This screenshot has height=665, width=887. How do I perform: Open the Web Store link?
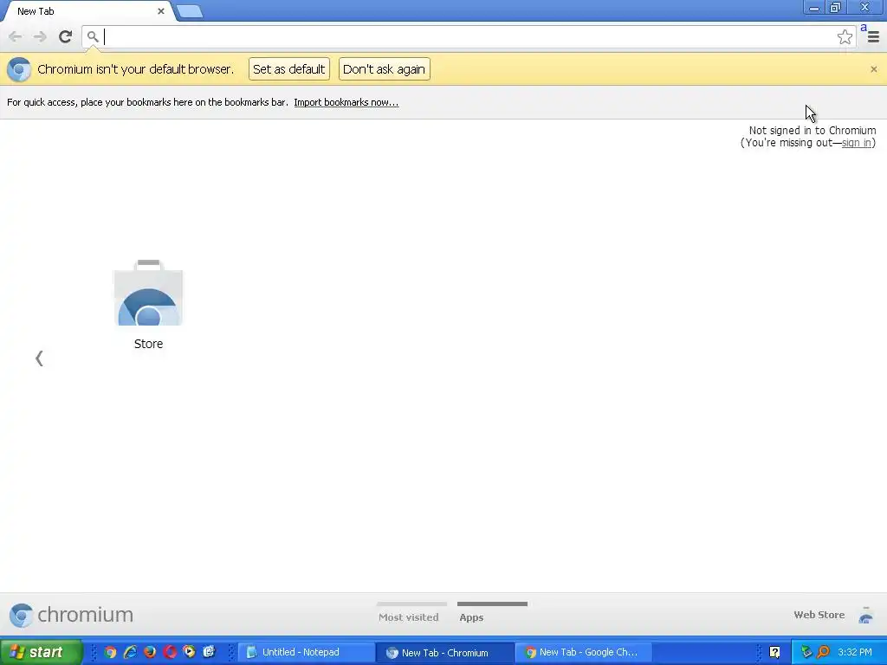819,615
